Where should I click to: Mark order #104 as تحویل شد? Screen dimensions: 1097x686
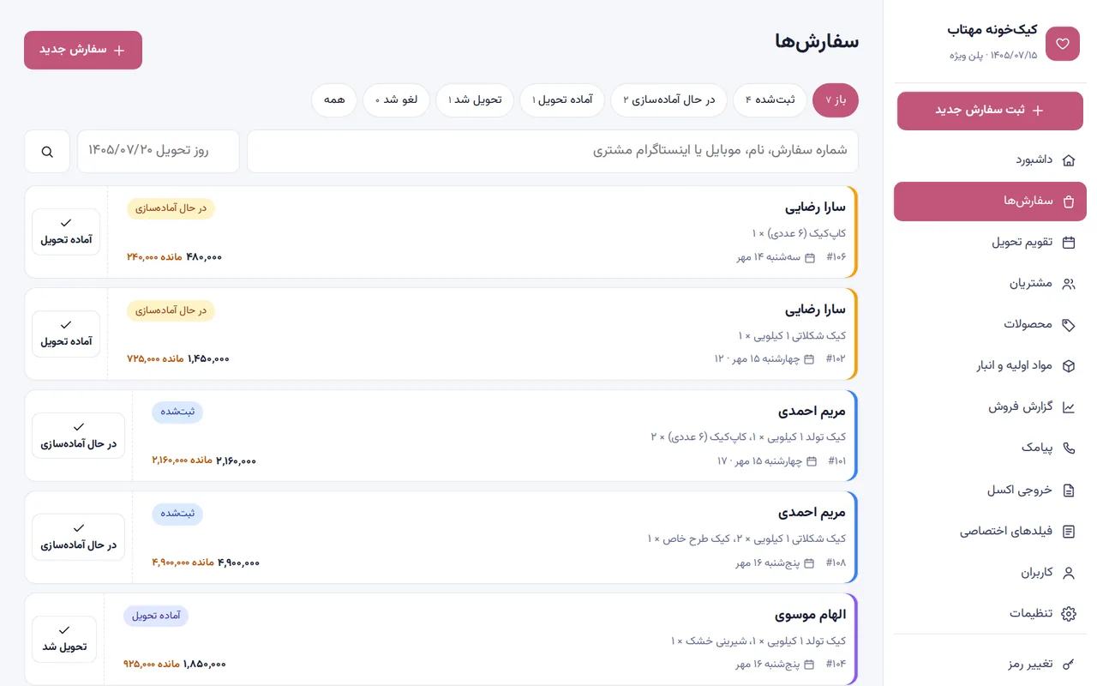pyautogui.click(x=64, y=639)
